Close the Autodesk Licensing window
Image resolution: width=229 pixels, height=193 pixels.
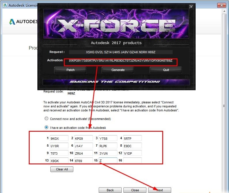coord(222,5)
